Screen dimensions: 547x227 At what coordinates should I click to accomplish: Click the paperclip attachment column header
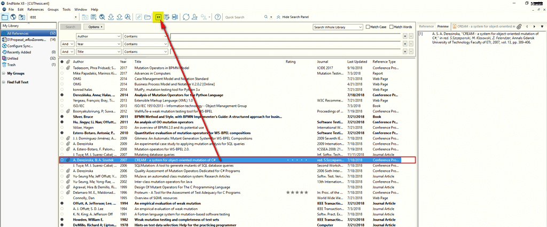pos(68,62)
